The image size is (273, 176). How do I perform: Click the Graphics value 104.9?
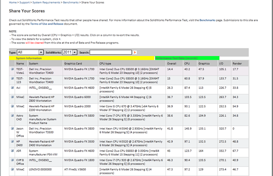pyautogui.click(x=202, y=115)
